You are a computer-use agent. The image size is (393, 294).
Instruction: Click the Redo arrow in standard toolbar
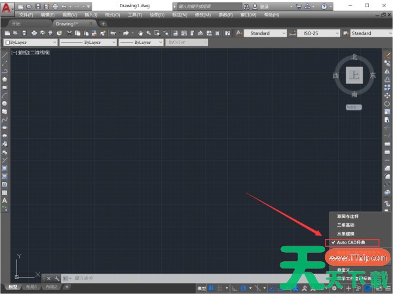pos(126,33)
